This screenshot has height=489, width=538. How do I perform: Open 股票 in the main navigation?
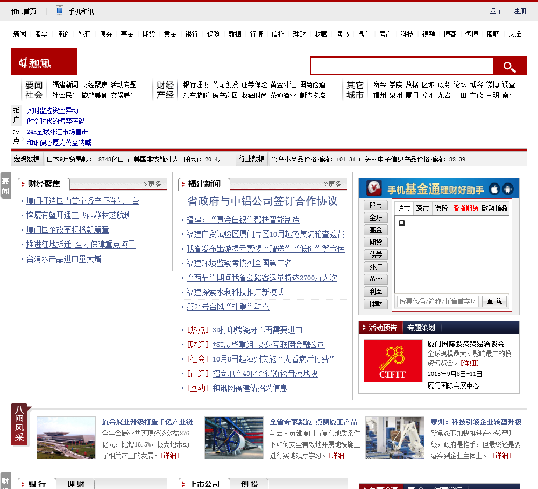(41, 34)
